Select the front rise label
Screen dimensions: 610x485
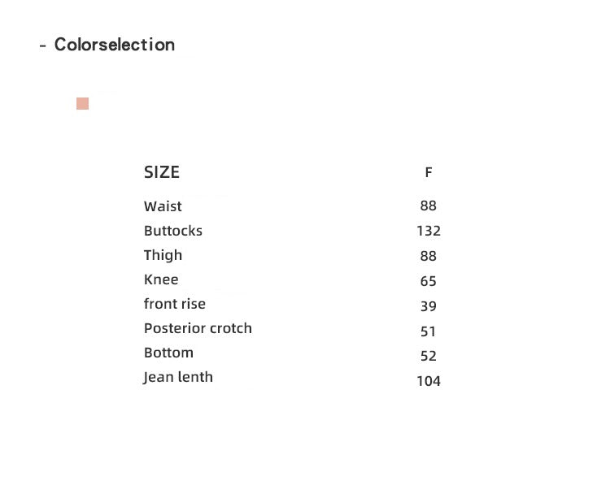pos(175,304)
